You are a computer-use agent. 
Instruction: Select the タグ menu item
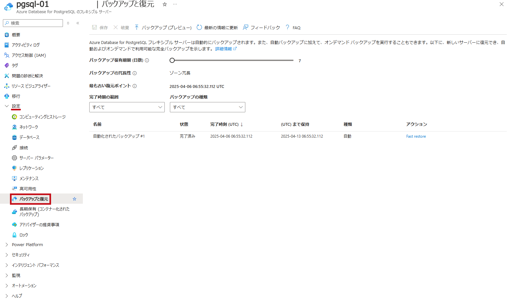[15, 65]
